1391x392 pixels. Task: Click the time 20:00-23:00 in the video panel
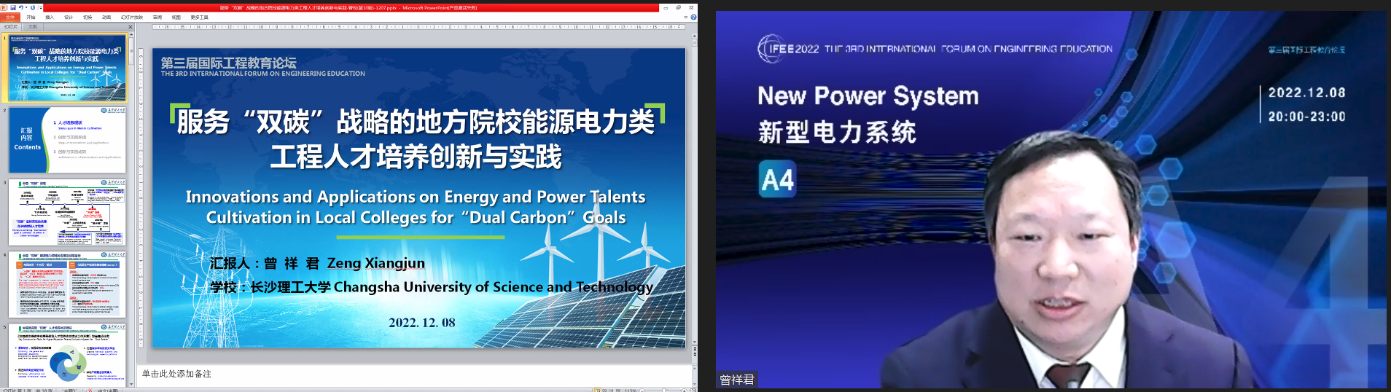pos(1306,117)
